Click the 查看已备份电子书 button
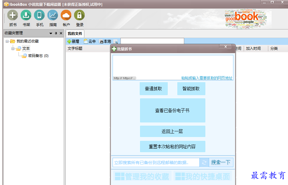This screenshot has height=185, width=288. click(x=172, y=110)
